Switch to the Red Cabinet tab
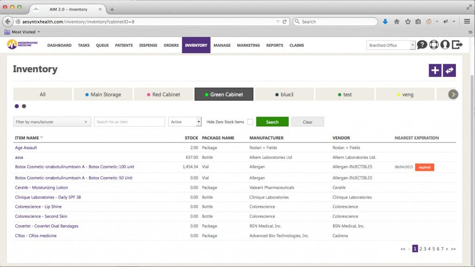Screen dimensions: 475x267 click(x=163, y=94)
